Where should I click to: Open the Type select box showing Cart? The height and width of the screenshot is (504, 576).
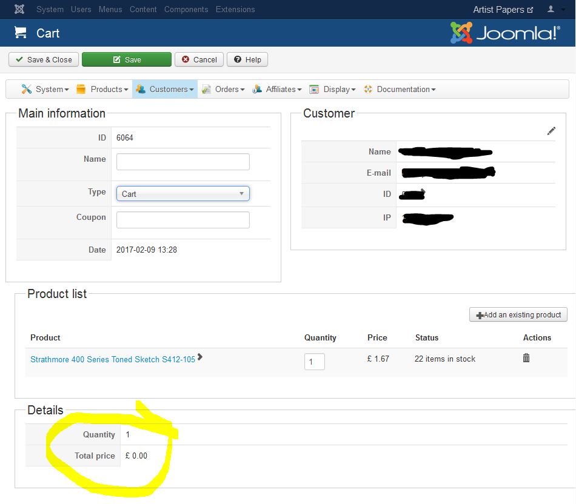(x=183, y=193)
